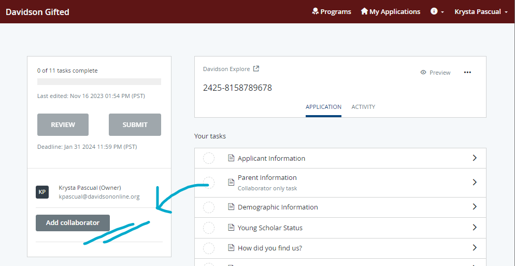Expand Demographic Information with its chevron
The image size is (515, 266).
click(x=474, y=206)
